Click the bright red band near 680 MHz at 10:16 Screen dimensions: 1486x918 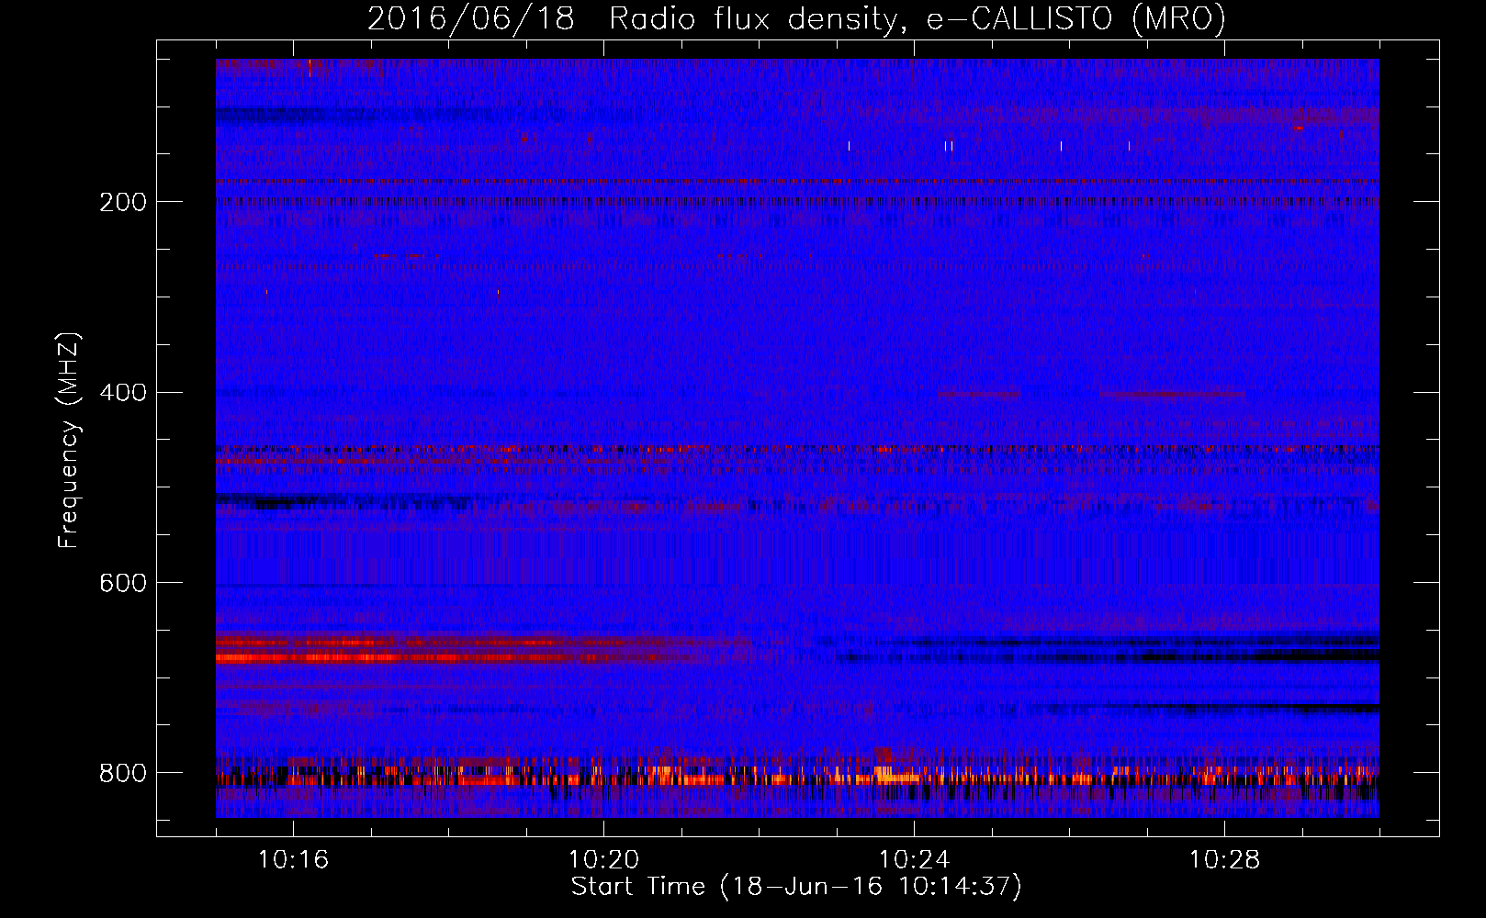[x=395, y=658]
